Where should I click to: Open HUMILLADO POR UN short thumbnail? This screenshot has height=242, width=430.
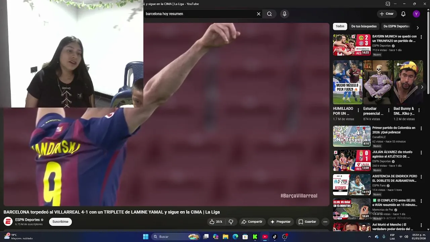[x=348, y=82]
